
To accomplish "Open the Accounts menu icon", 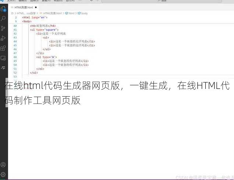I will [3, 165].
